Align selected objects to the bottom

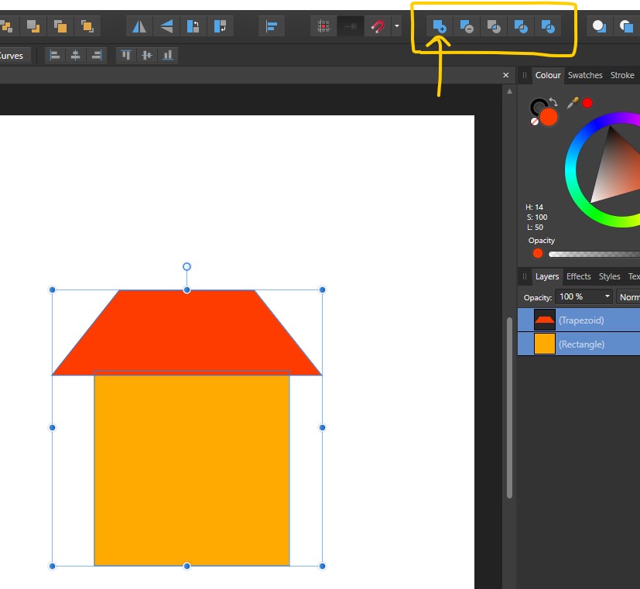(168, 55)
